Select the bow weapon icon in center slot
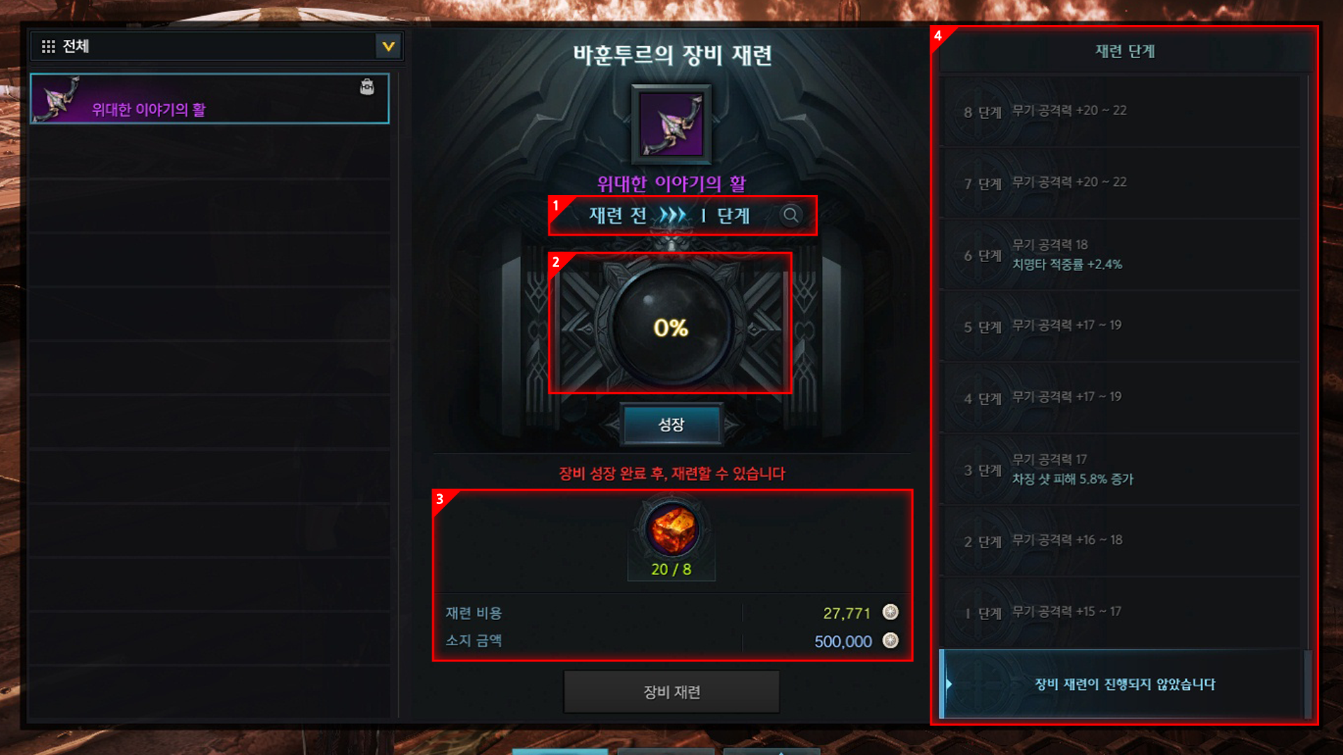Screen dimensions: 1343x755 pos(671,124)
